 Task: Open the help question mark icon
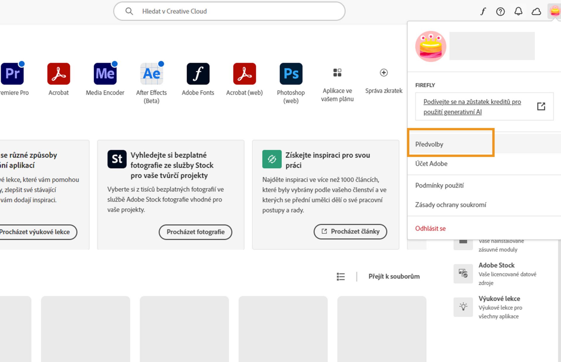click(500, 11)
